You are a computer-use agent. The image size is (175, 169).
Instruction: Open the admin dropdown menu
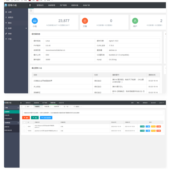(161, 103)
